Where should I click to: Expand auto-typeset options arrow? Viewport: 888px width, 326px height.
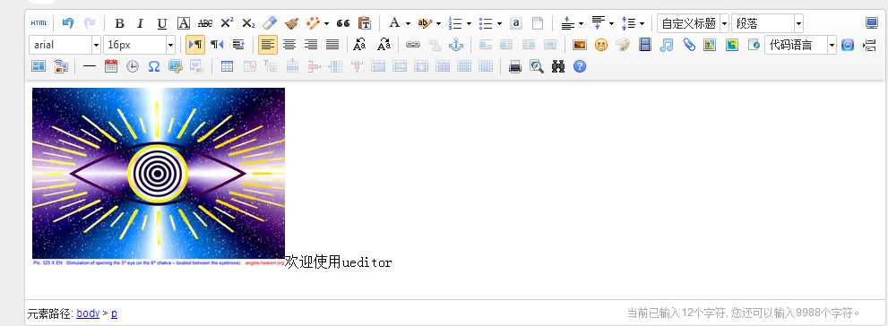pos(326,24)
